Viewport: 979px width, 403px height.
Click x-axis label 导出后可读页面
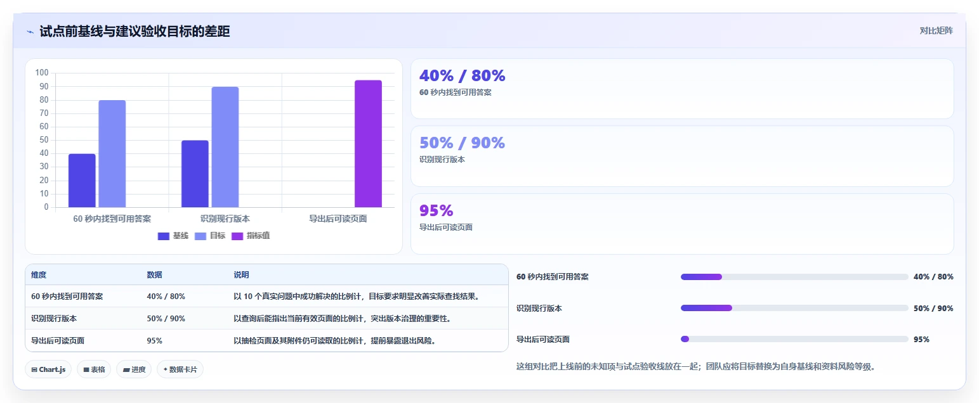pos(338,219)
